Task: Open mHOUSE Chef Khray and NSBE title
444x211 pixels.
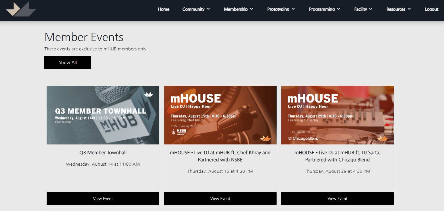Action: [x=220, y=156]
